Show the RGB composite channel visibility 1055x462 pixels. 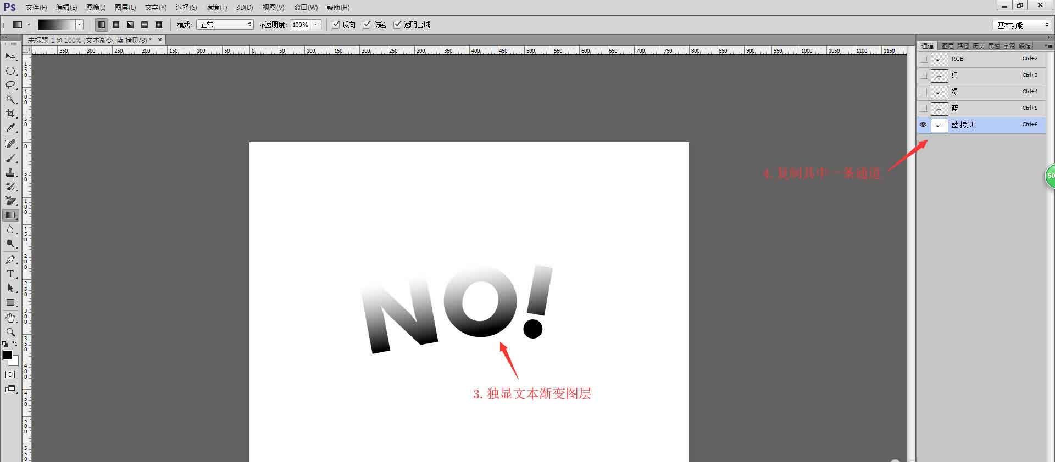(924, 59)
